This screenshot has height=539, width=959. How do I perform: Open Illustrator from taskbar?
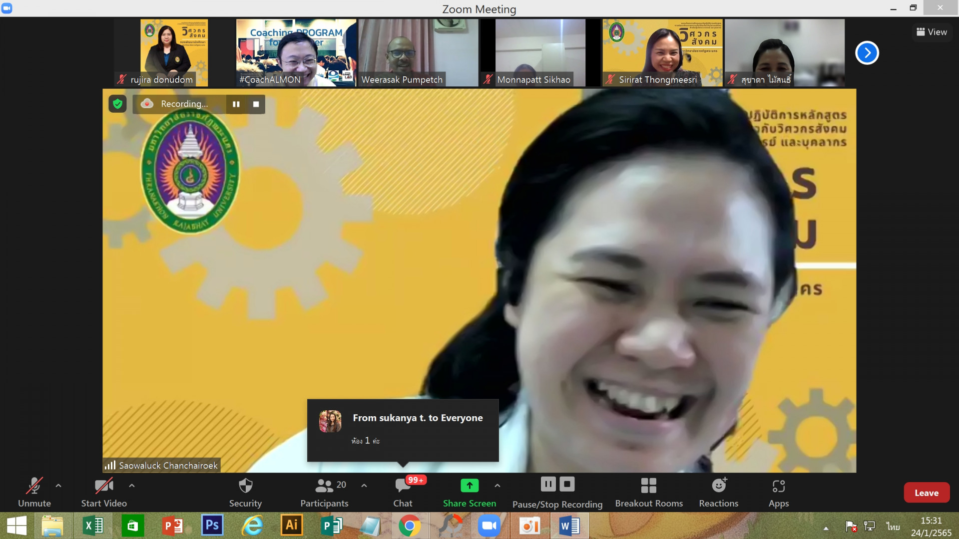pos(292,526)
